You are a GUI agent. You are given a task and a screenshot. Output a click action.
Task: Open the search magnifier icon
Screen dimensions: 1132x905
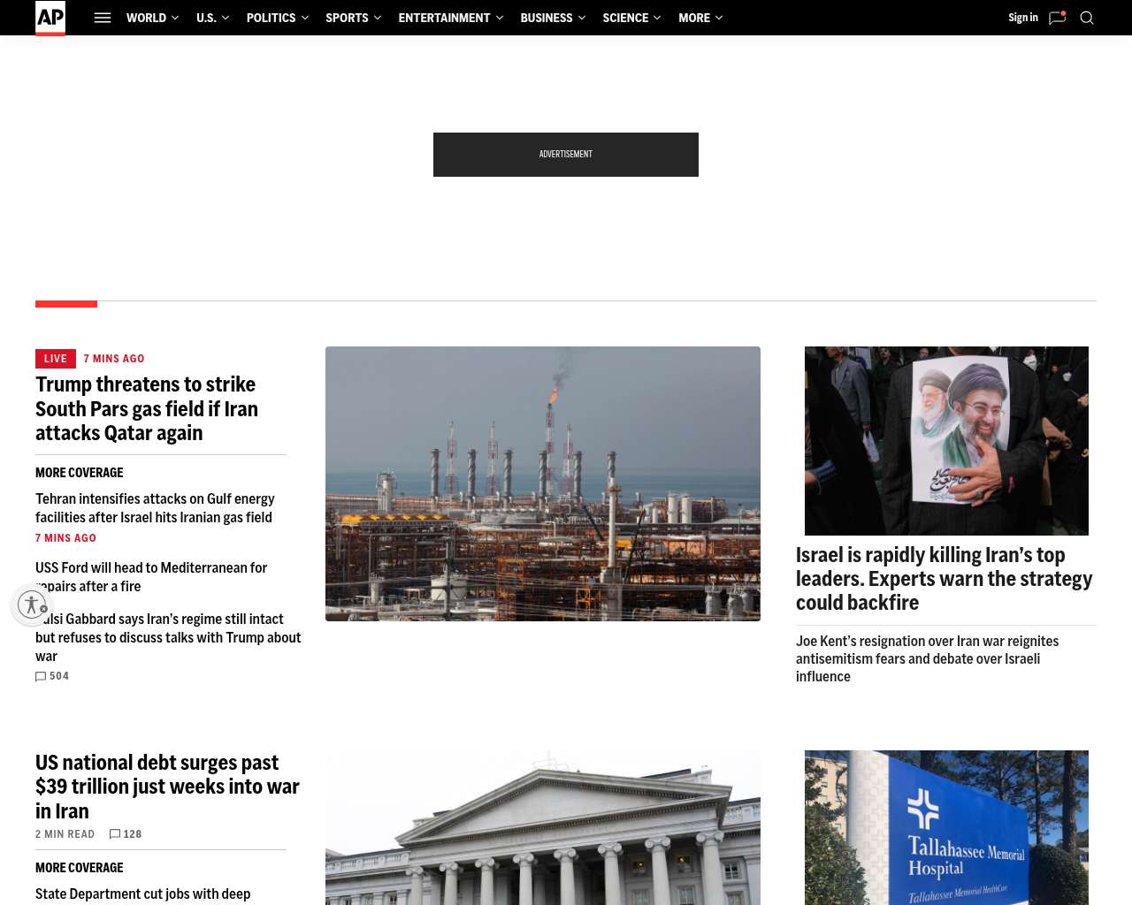(1087, 18)
